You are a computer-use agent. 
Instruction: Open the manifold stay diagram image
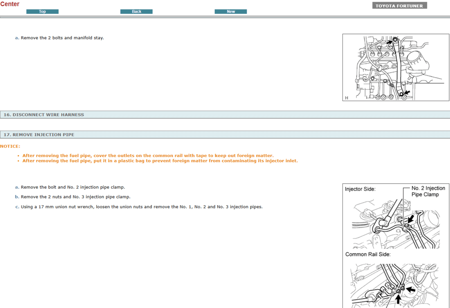395,67
